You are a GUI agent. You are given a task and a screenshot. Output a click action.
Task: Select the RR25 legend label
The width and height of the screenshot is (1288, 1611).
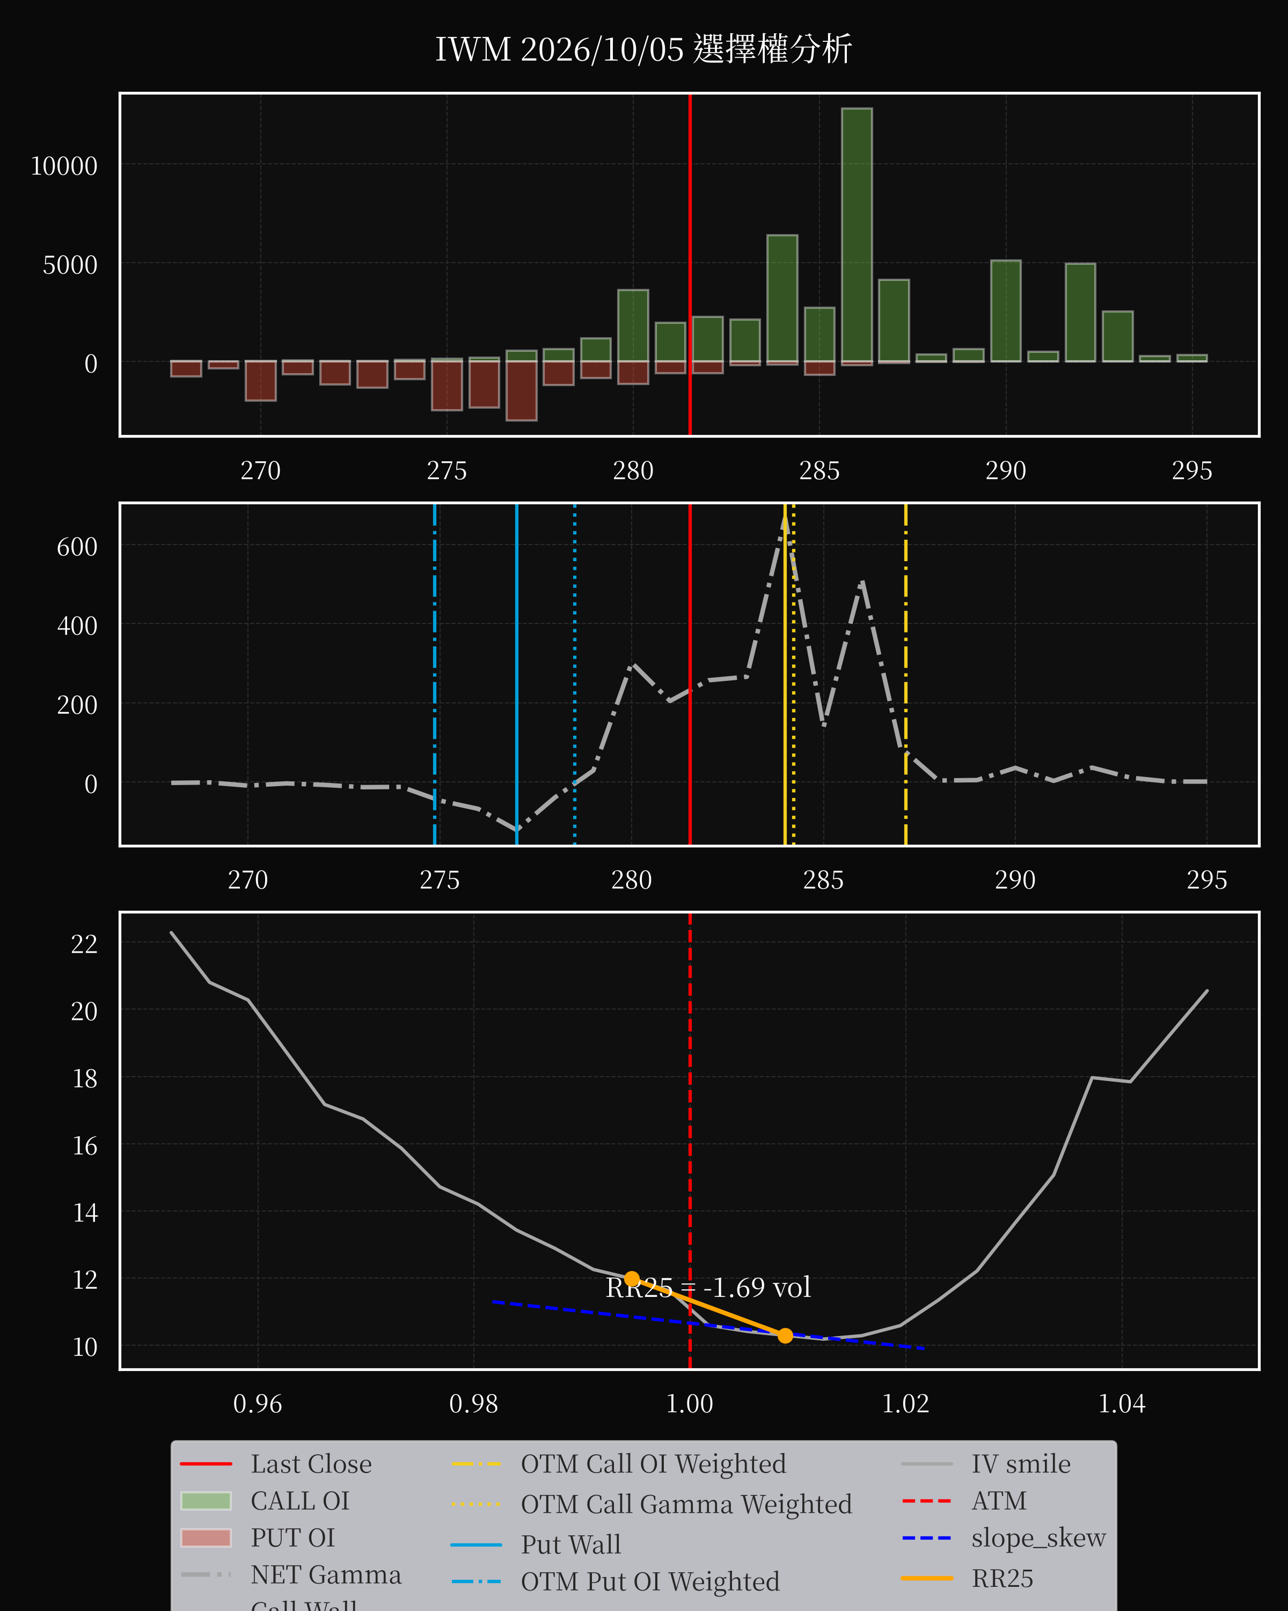coord(1002,1578)
